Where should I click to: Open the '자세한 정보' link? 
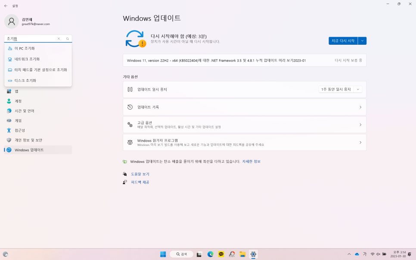(x=251, y=161)
